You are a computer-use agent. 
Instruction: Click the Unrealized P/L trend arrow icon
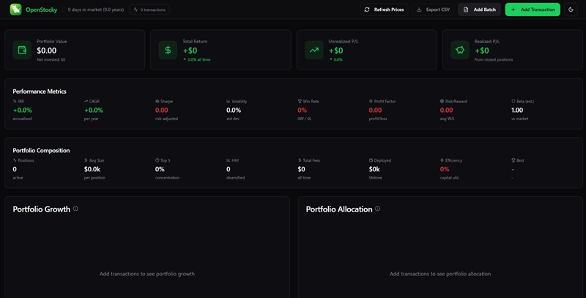[314, 51]
